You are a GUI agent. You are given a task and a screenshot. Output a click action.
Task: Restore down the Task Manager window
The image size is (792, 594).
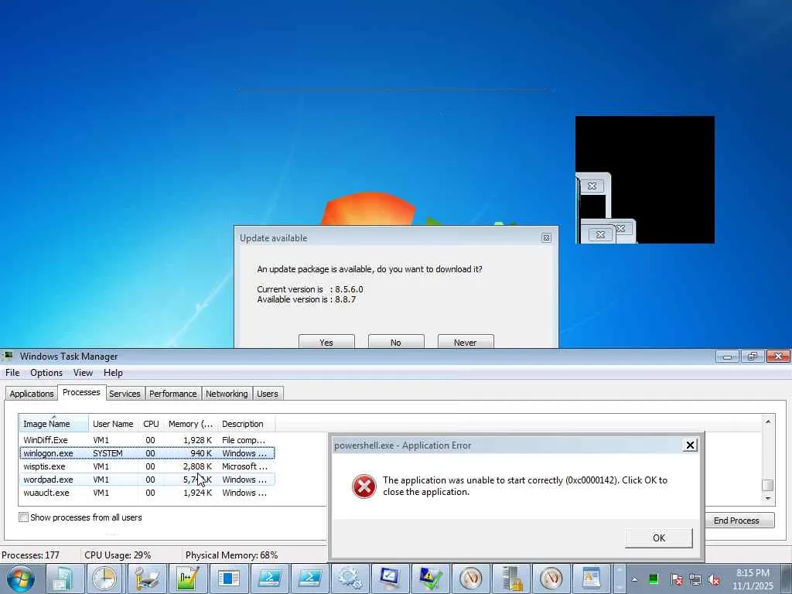pos(752,356)
